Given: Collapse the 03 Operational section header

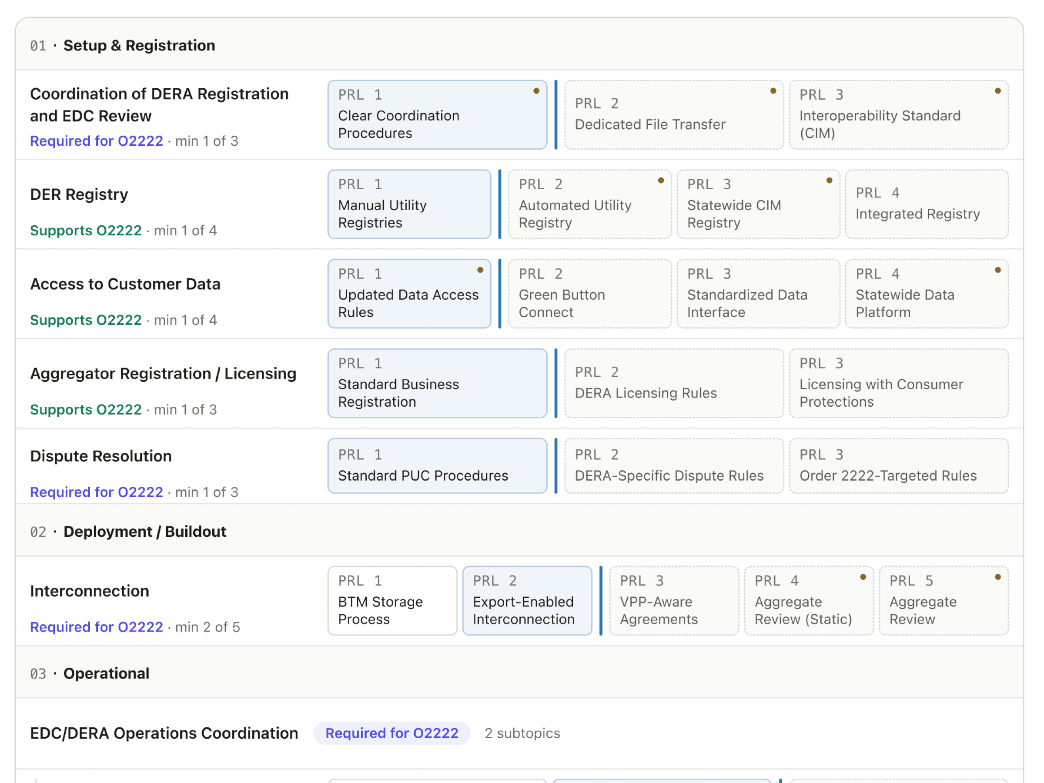Looking at the screenshot, I should click(519, 673).
